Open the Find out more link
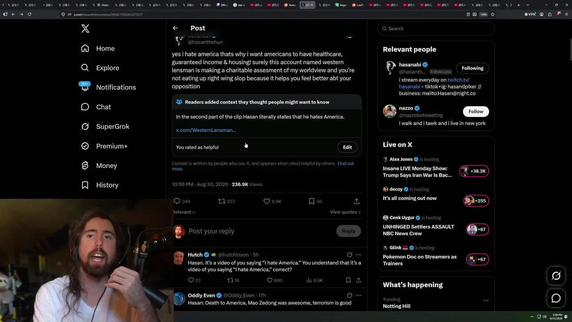Viewport: 572px width, 322px height. pos(263,166)
